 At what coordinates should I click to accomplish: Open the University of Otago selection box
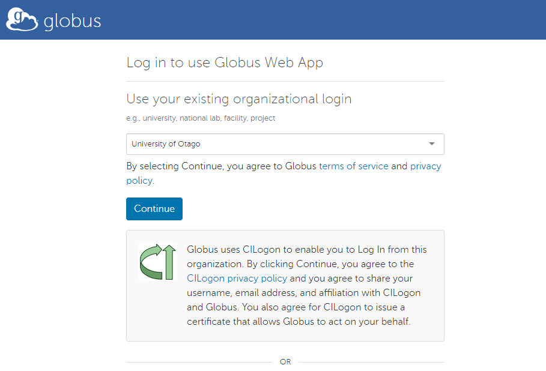(x=285, y=144)
